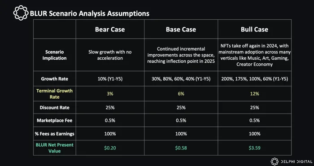314x166 pixels.
Task: Click the BLUR Net Present Value label
Action: tap(54, 148)
